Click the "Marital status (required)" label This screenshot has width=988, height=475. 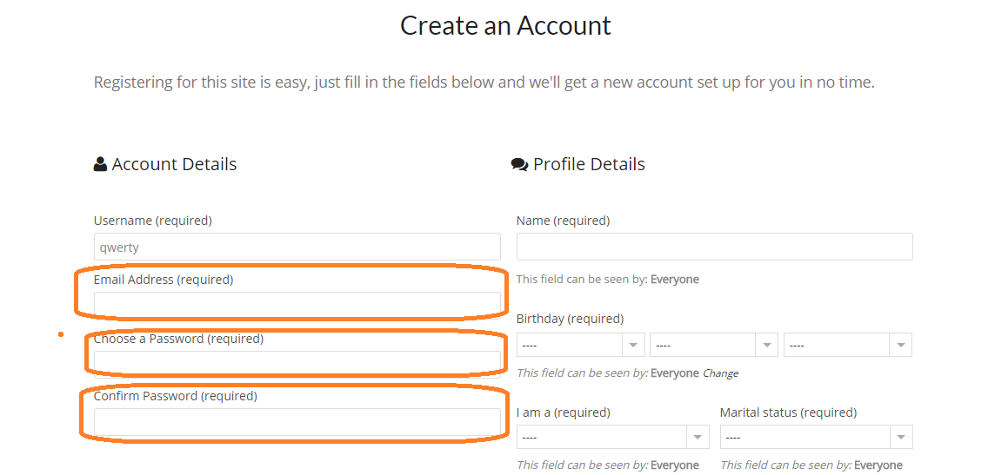pos(788,412)
